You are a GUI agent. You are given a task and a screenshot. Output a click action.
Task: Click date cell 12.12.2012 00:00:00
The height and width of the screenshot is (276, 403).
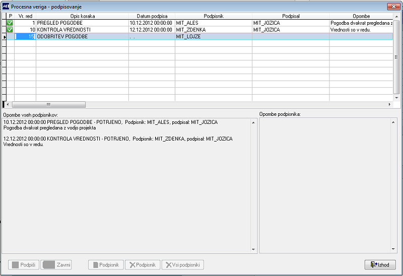pyautogui.click(x=152, y=30)
